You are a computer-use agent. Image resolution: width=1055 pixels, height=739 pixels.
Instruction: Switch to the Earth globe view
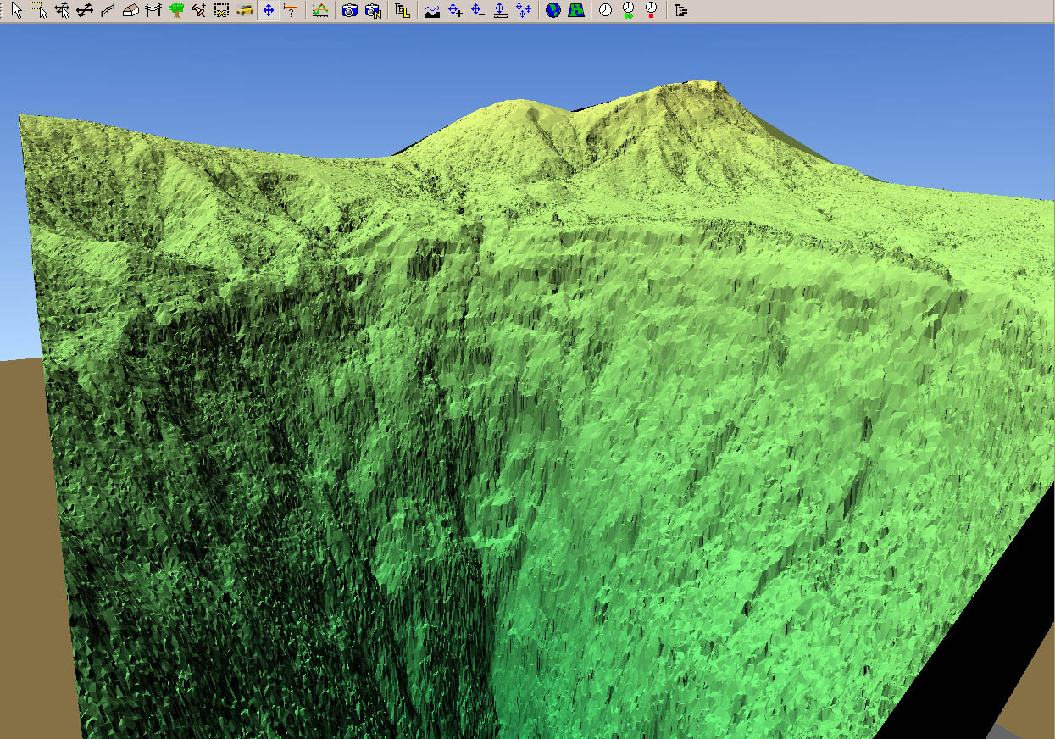553,11
